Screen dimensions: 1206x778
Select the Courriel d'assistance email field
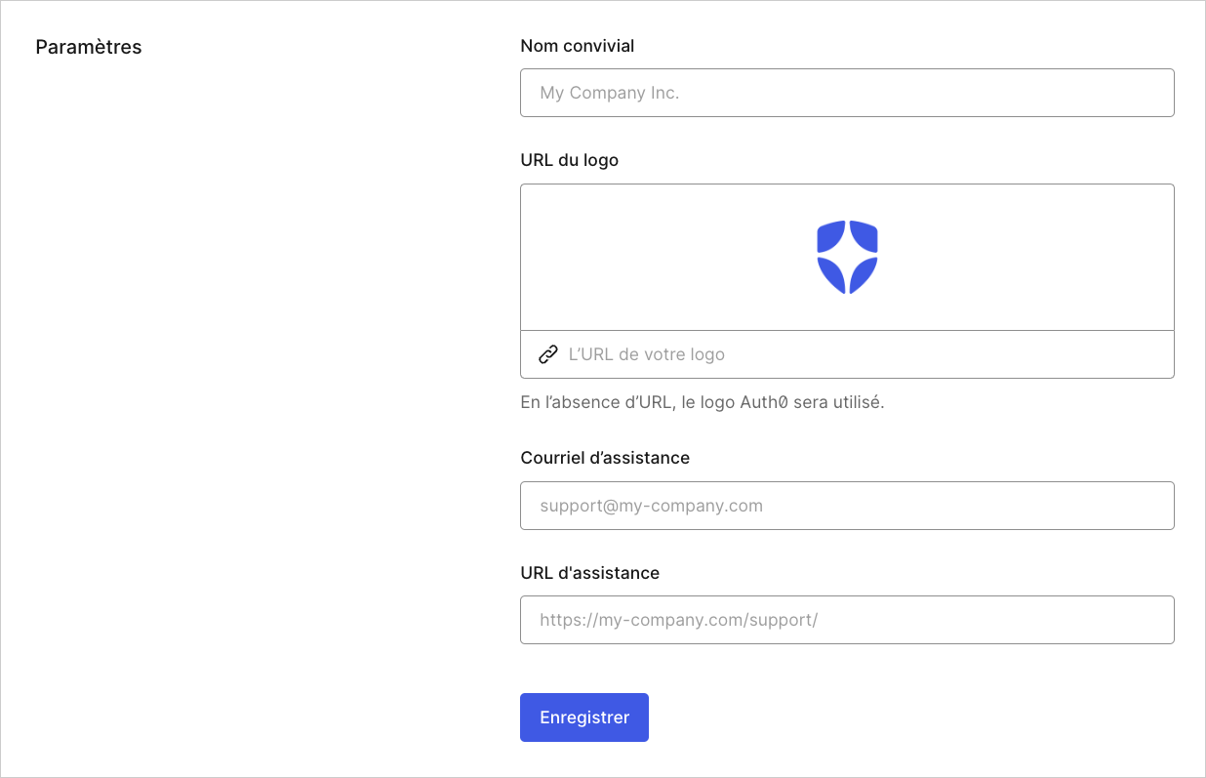click(x=847, y=506)
